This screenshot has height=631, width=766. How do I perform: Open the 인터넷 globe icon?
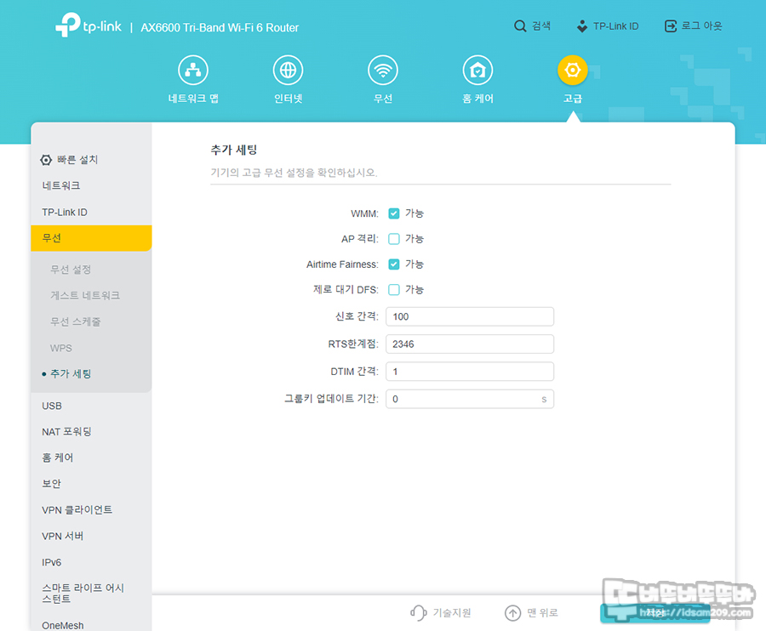(288, 71)
